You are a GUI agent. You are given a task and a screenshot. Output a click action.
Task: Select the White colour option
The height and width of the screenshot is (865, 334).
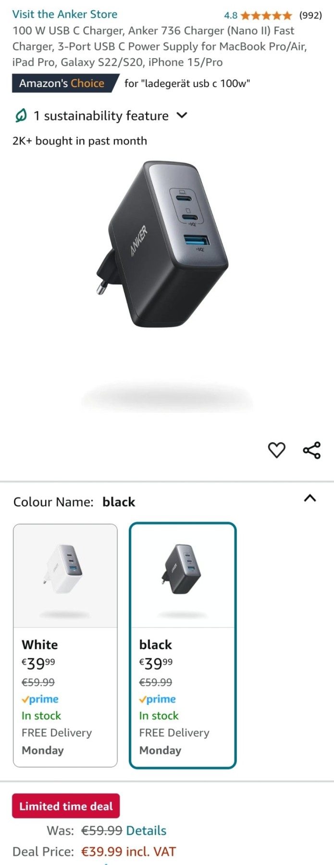(x=65, y=645)
